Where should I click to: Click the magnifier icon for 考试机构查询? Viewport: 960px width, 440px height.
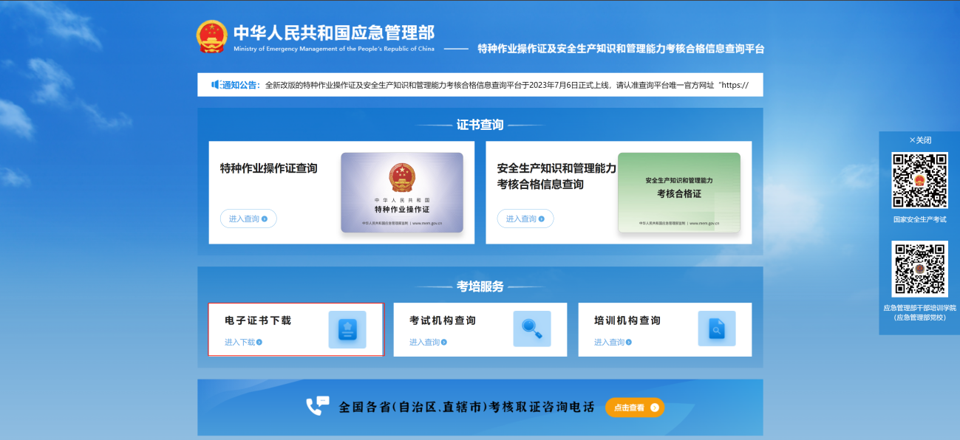click(x=532, y=329)
